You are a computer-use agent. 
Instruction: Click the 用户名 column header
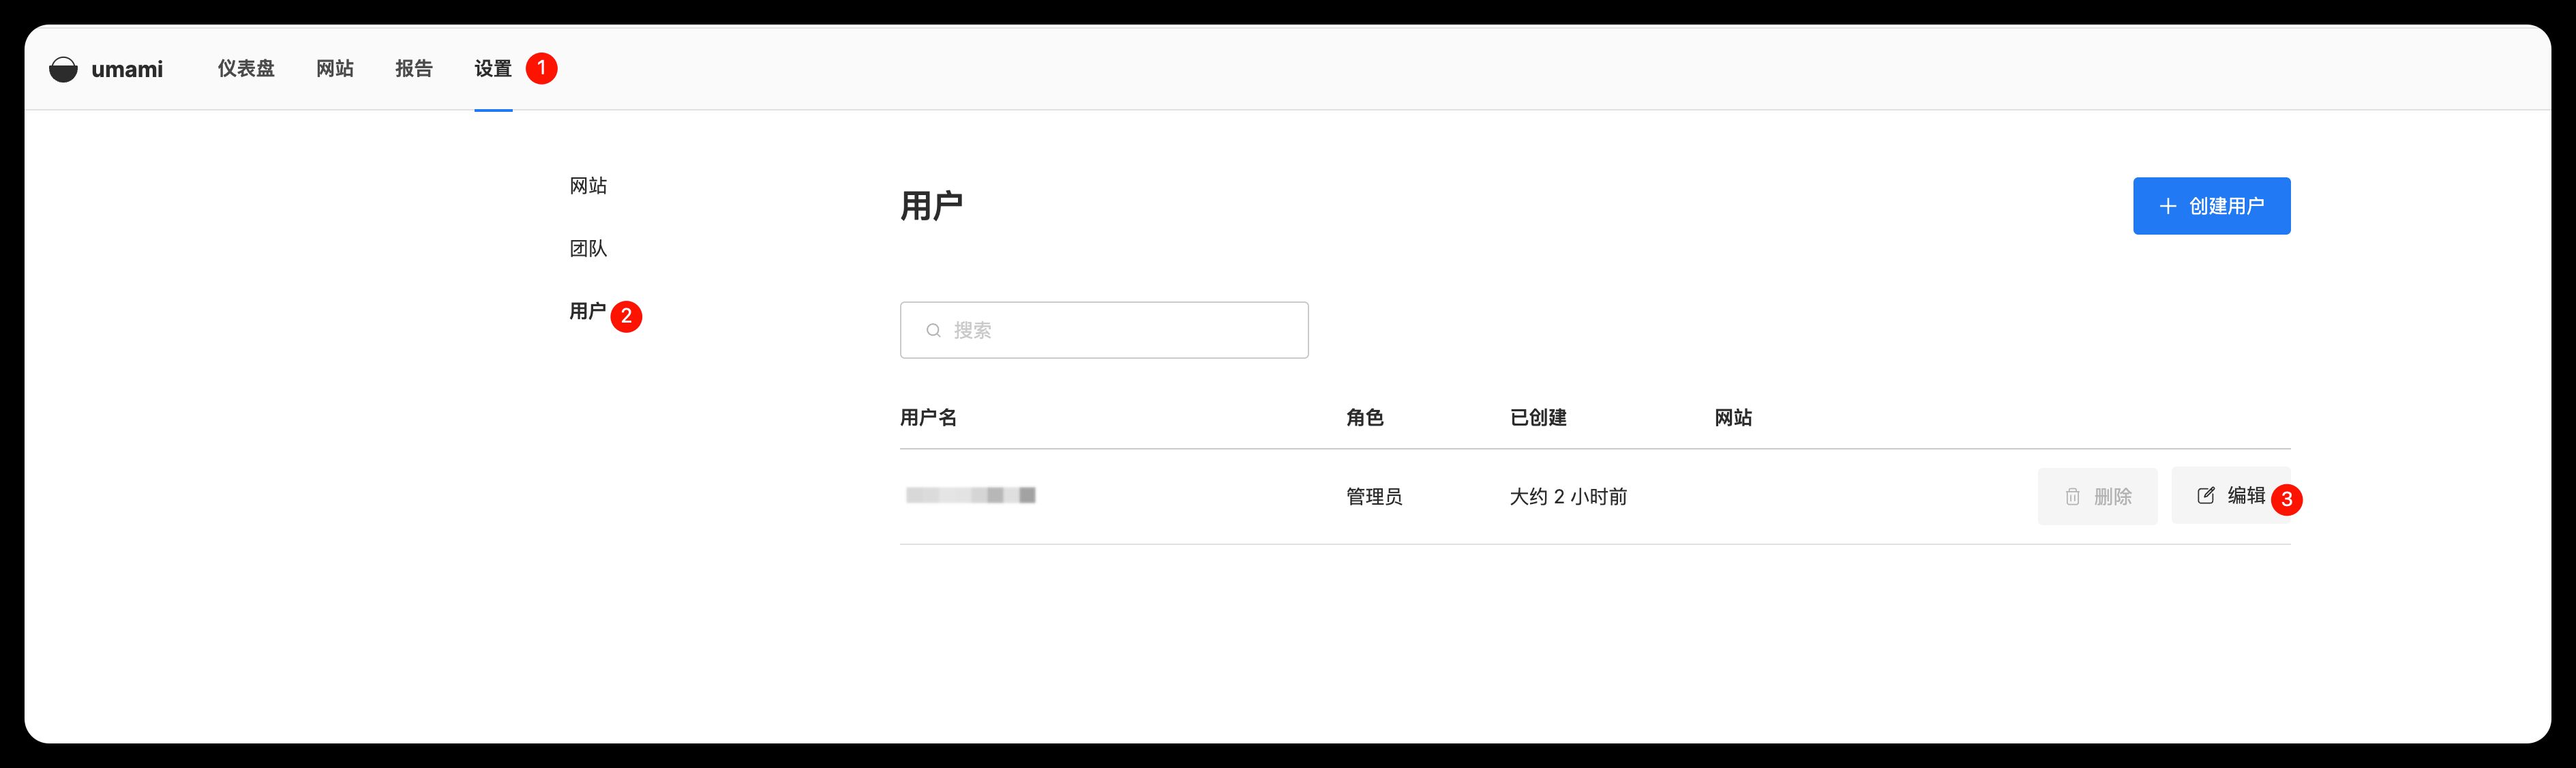(x=928, y=418)
